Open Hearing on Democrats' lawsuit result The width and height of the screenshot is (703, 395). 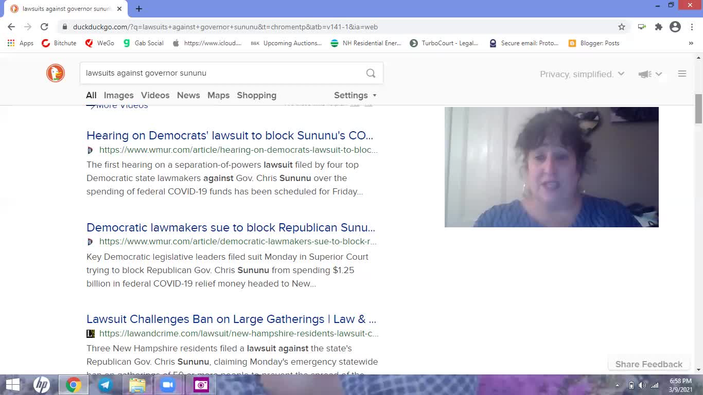(230, 135)
